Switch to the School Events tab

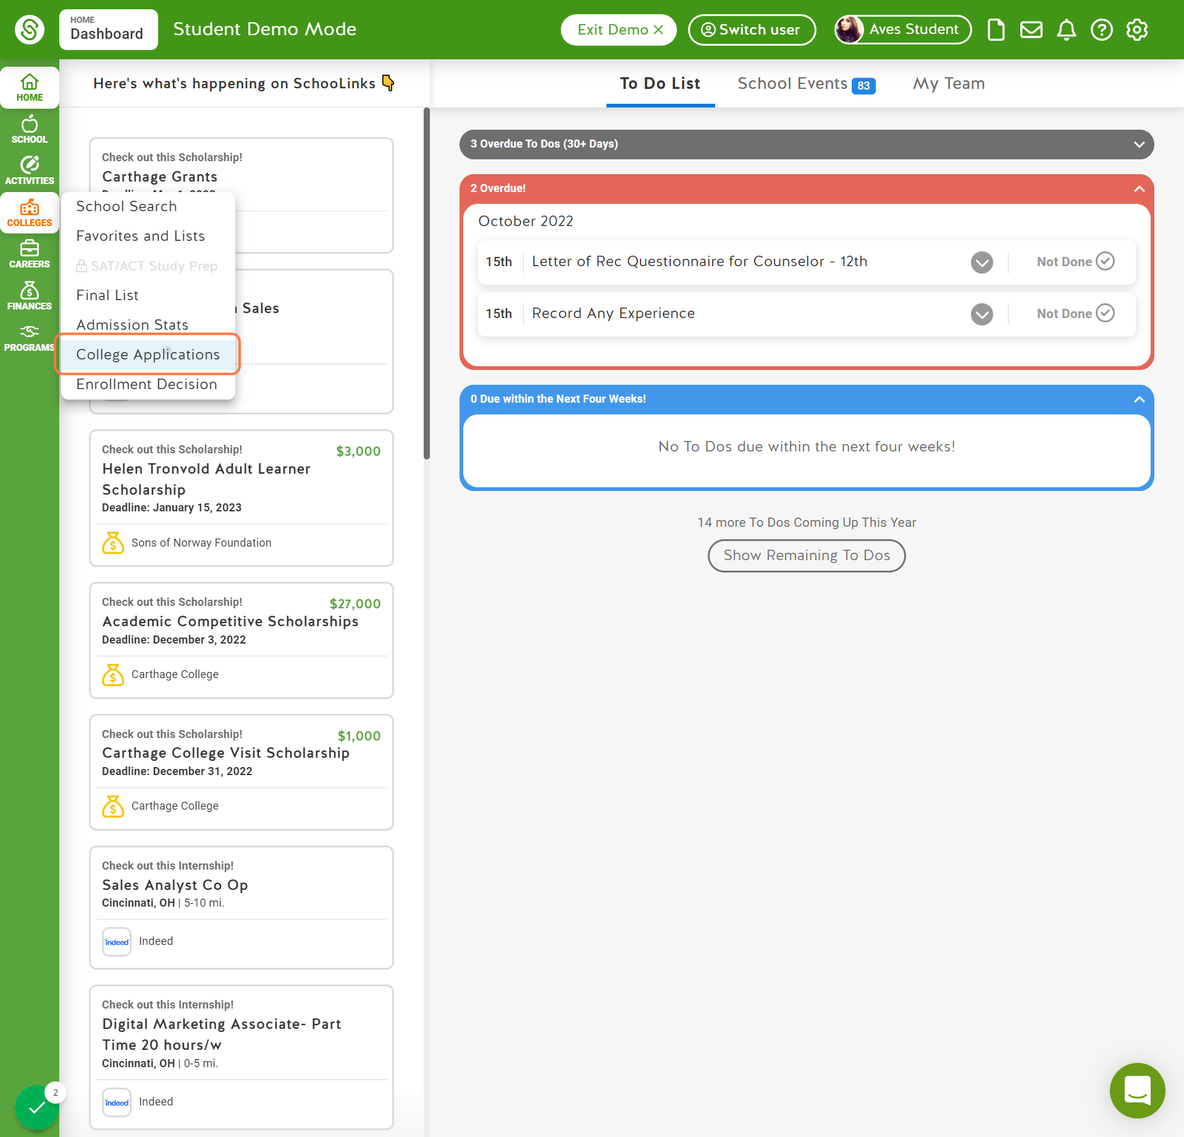point(806,84)
